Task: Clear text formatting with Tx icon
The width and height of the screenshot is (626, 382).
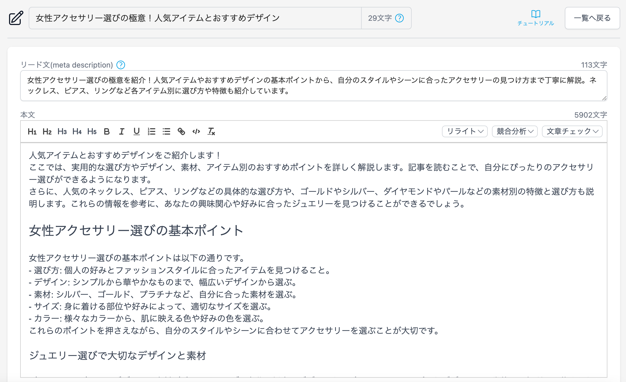Action: click(211, 131)
